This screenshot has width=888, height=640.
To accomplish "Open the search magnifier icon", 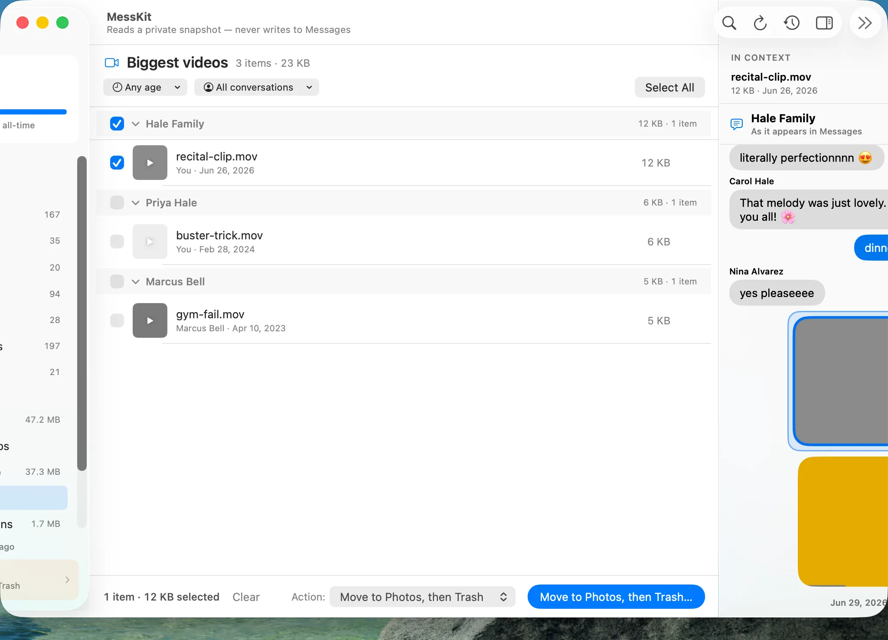I will 729,23.
